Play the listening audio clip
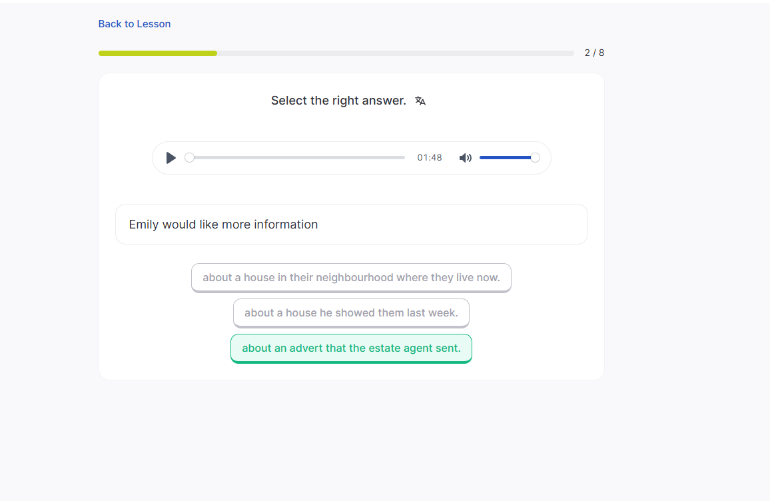Image resolution: width=770 pixels, height=501 pixels. coord(171,158)
